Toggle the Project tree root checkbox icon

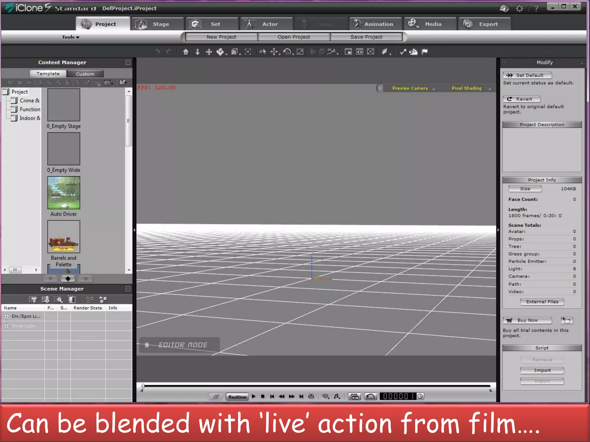tap(6, 92)
